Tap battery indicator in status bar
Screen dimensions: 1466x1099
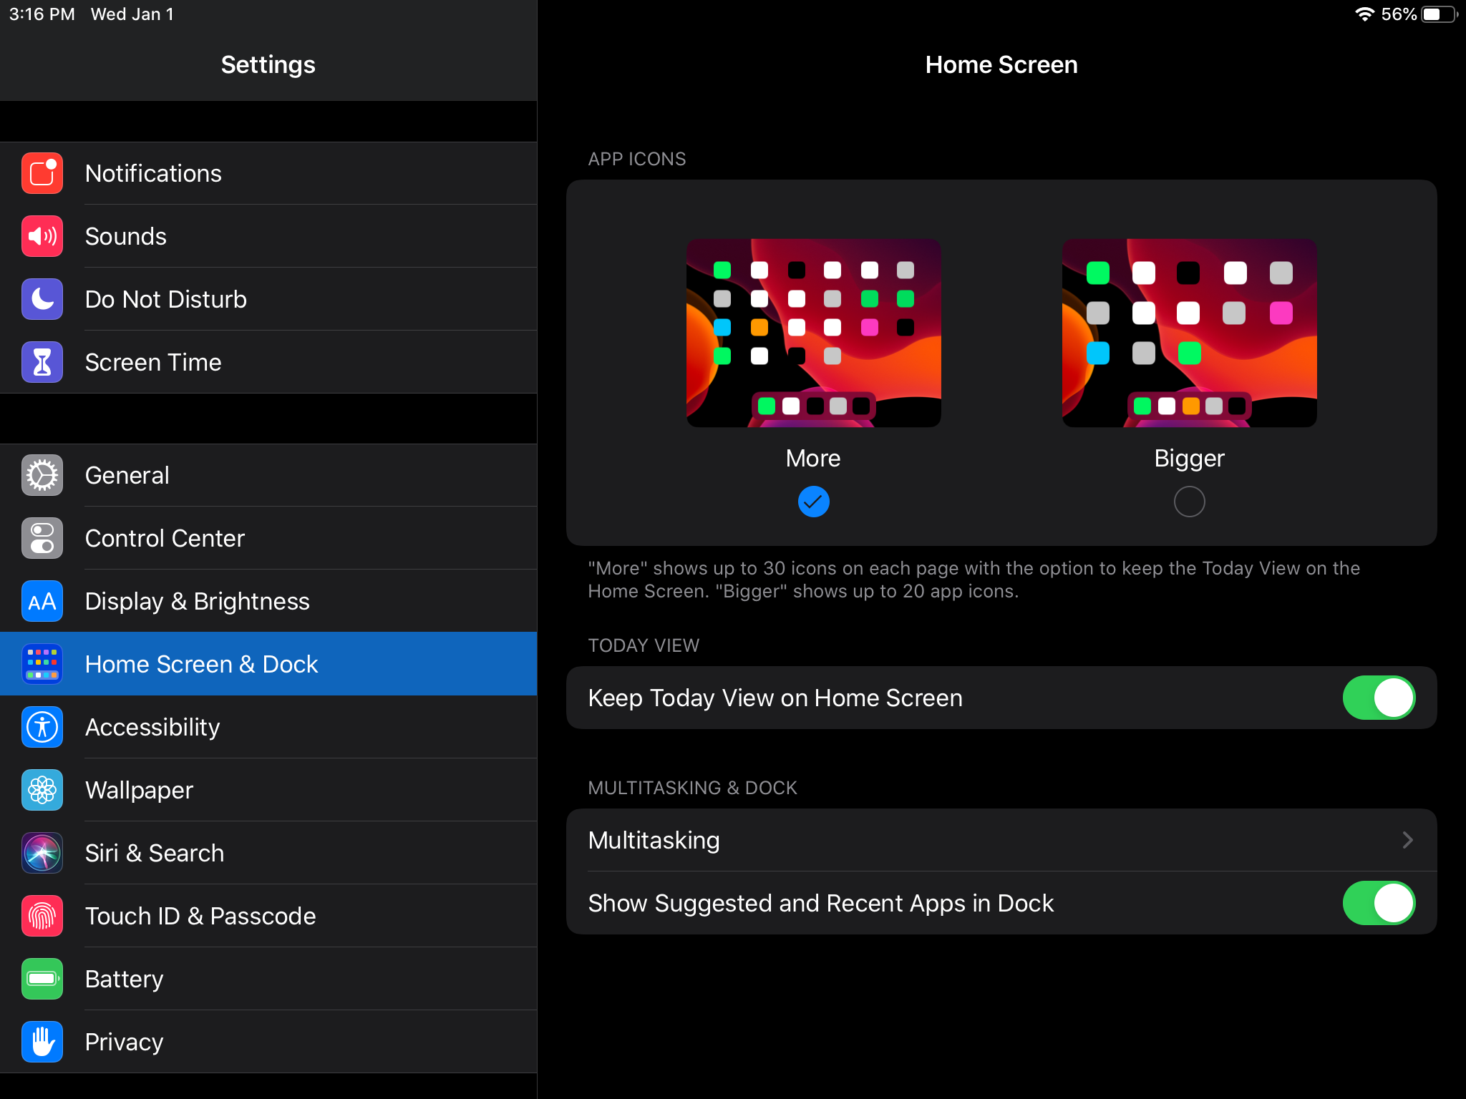point(1439,14)
